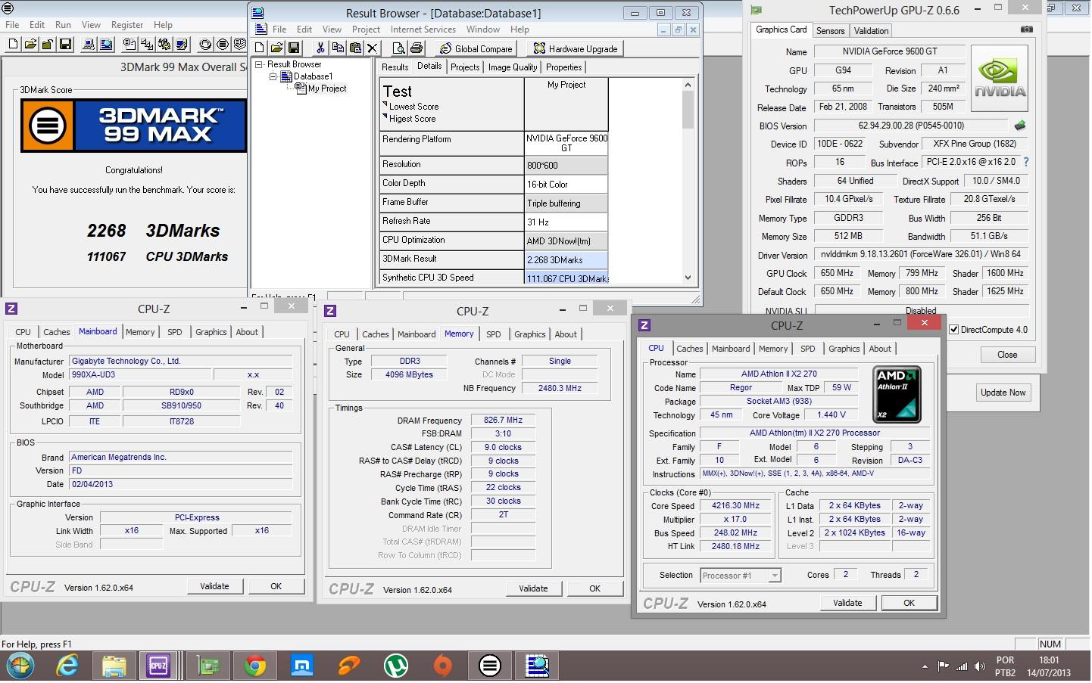The width and height of the screenshot is (1092, 683).
Task: Open Internet Explorer from the taskbar
Action: click(68, 666)
